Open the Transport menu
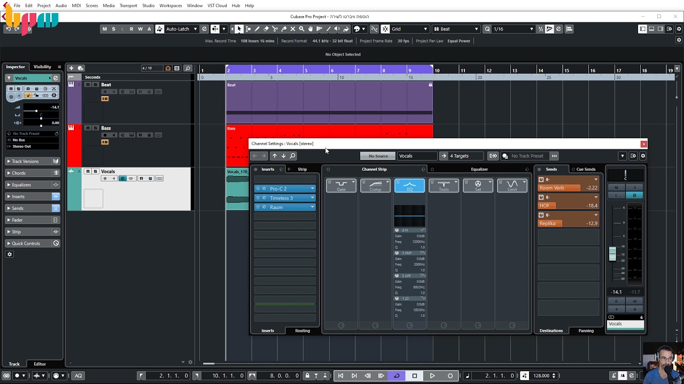The height and width of the screenshot is (384, 684). pyautogui.click(x=128, y=5)
